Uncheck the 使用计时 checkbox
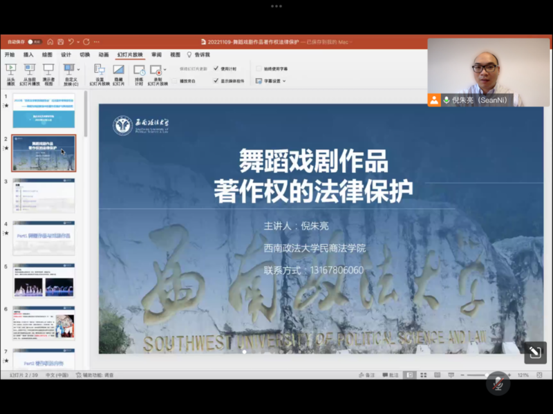Viewport: 553px width, 414px height. pos(216,68)
